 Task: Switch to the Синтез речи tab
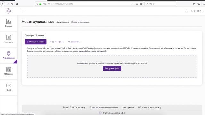point(56,42)
